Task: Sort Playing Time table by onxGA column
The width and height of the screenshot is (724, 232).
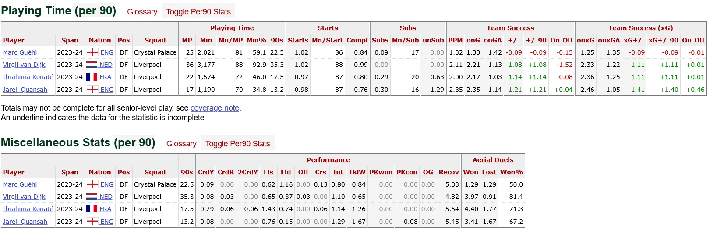Action: [x=609, y=40]
